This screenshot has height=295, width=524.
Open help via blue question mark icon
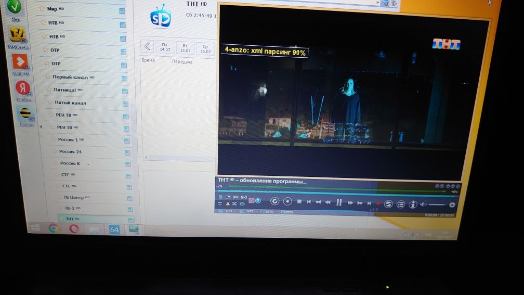pos(258,201)
